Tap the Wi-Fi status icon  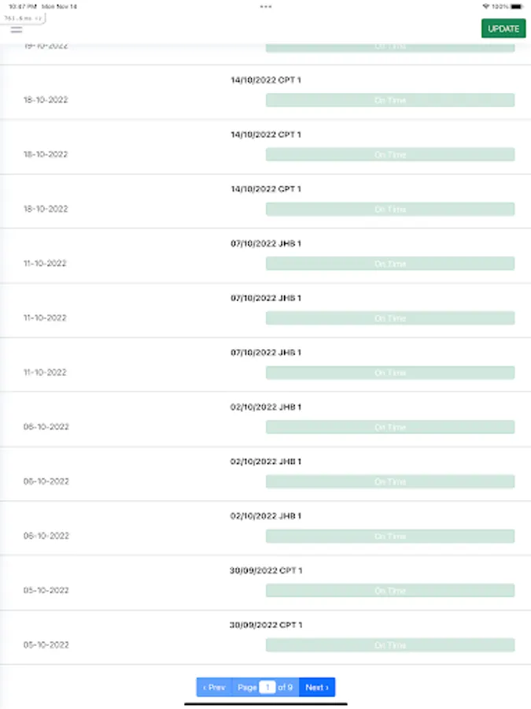[x=486, y=6]
